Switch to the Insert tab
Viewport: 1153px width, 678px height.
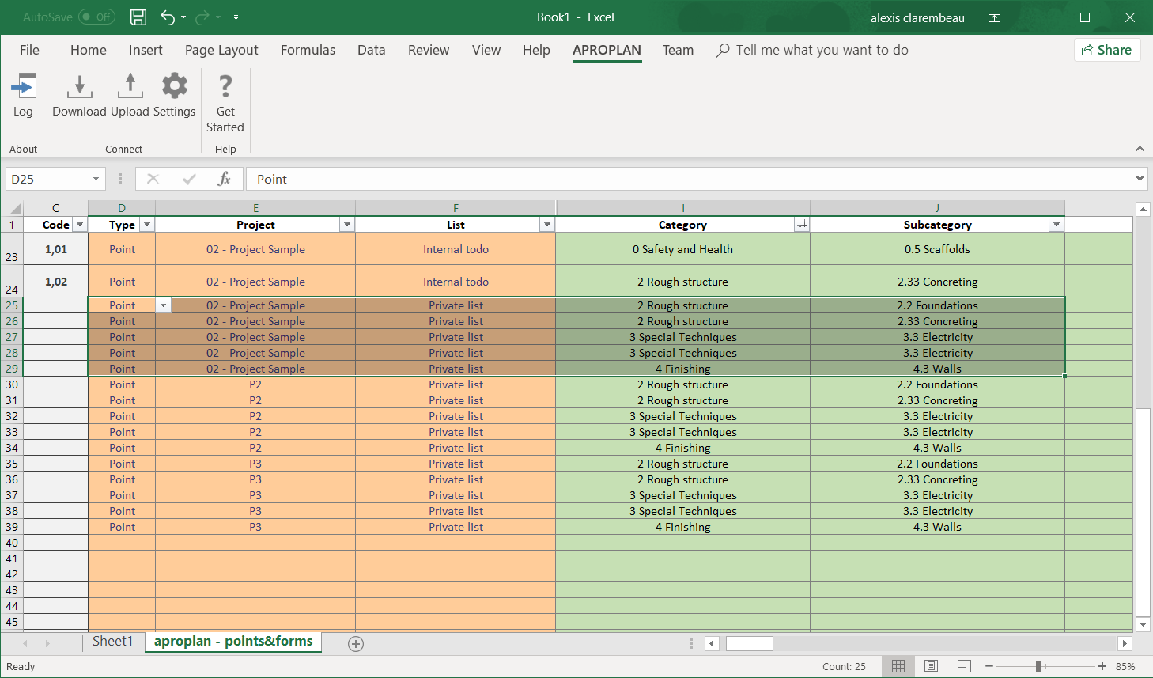click(x=146, y=51)
